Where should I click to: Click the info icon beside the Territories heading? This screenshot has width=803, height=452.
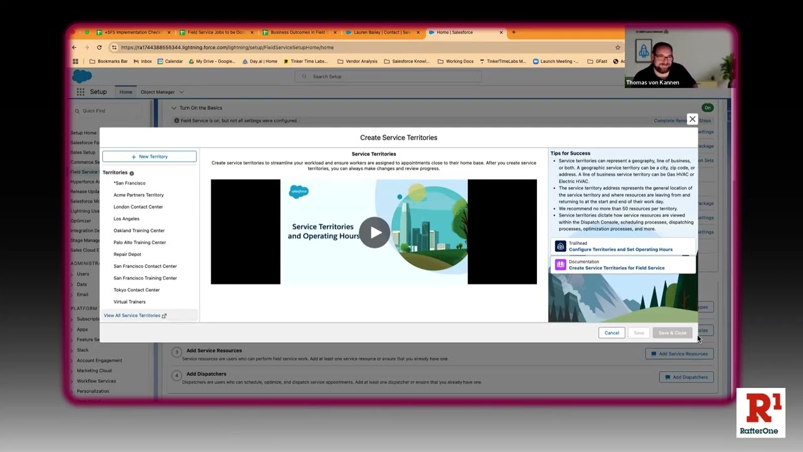131,173
